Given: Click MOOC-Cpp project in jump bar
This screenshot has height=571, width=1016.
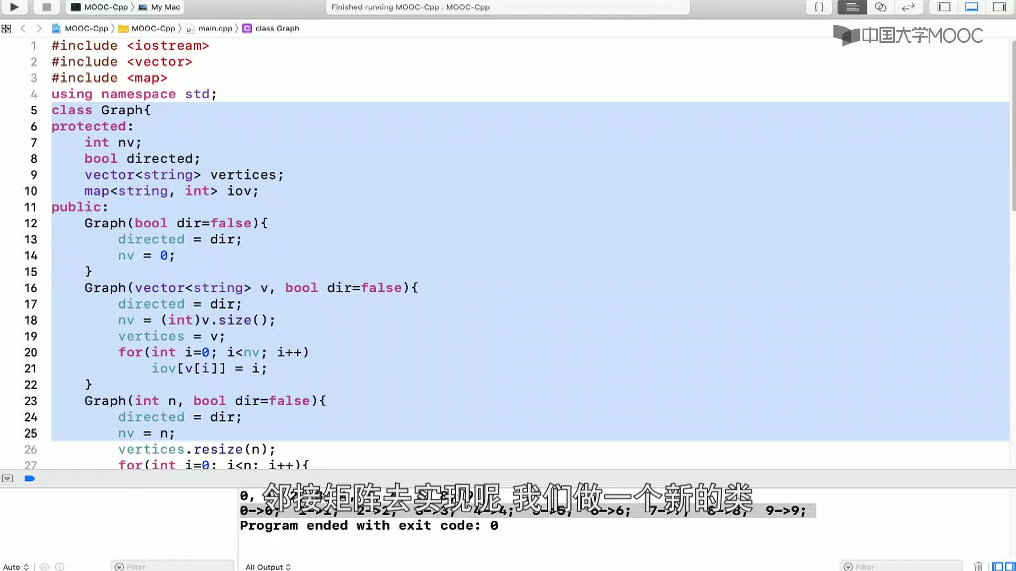Looking at the screenshot, I should coord(80,29).
